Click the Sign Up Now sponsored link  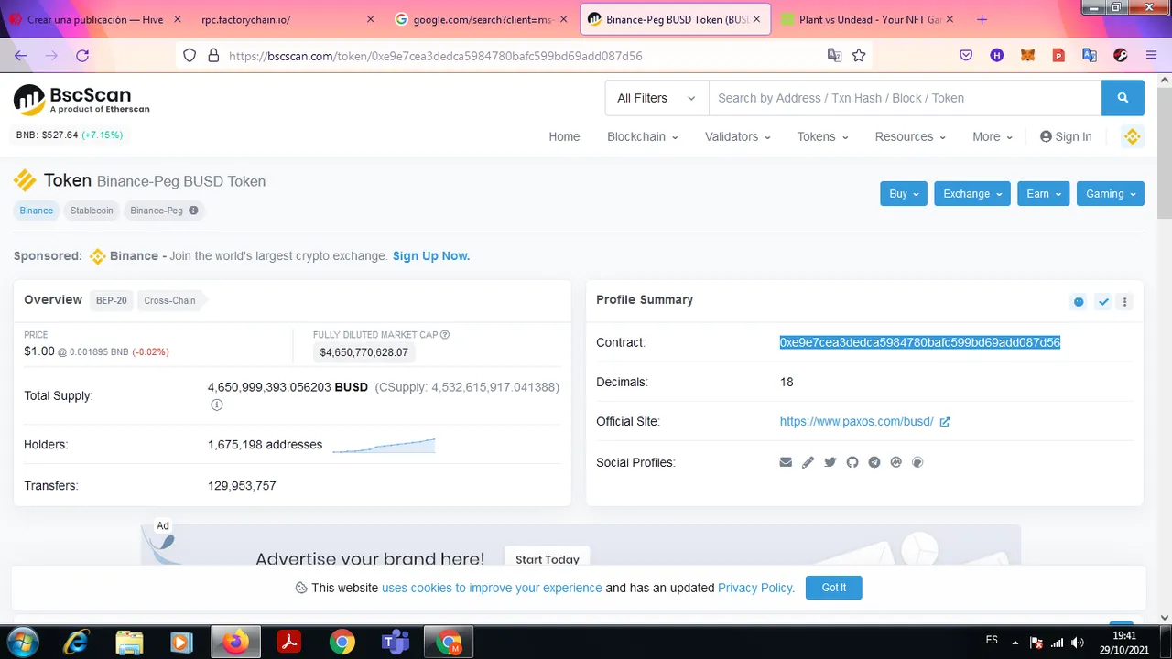pyautogui.click(x=431, y=256)
